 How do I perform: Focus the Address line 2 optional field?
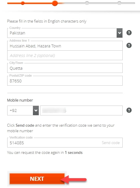coord(65,55)
